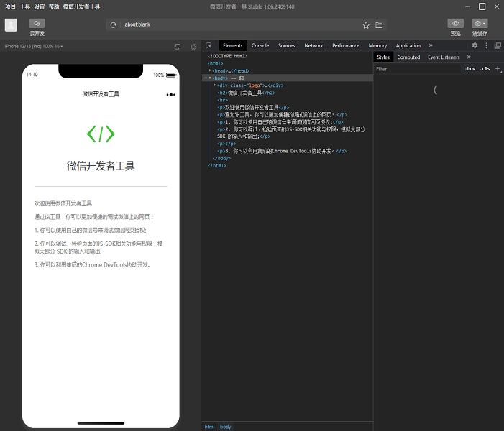Switch to the Network tab

pos(313,45)
